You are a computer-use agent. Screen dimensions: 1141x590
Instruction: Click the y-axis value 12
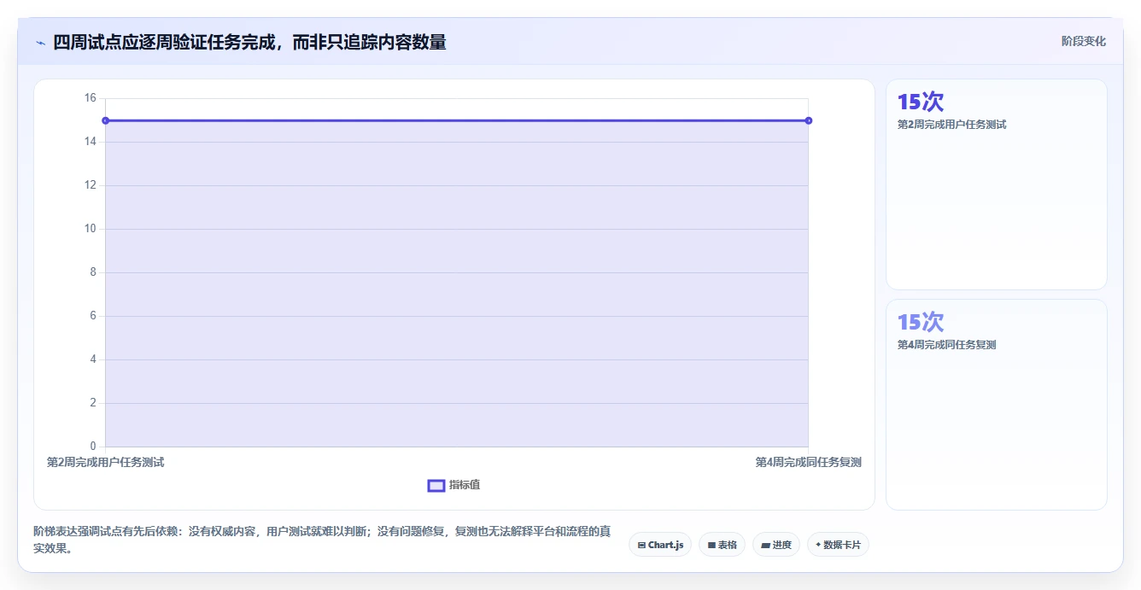[91, 185]
